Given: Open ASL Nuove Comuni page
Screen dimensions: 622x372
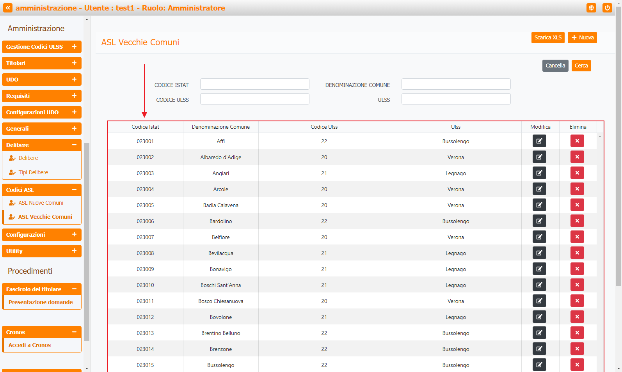Looking at the screenshot, I should pos(41,203).
